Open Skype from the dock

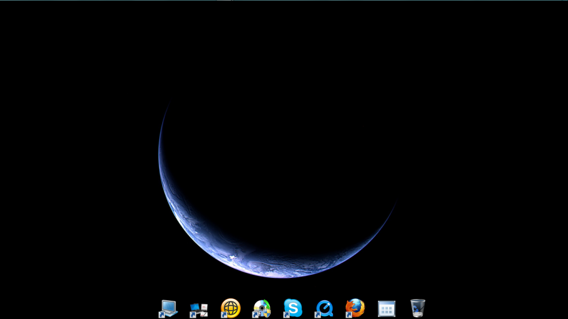pyautogui.click(x=293, y=307)
